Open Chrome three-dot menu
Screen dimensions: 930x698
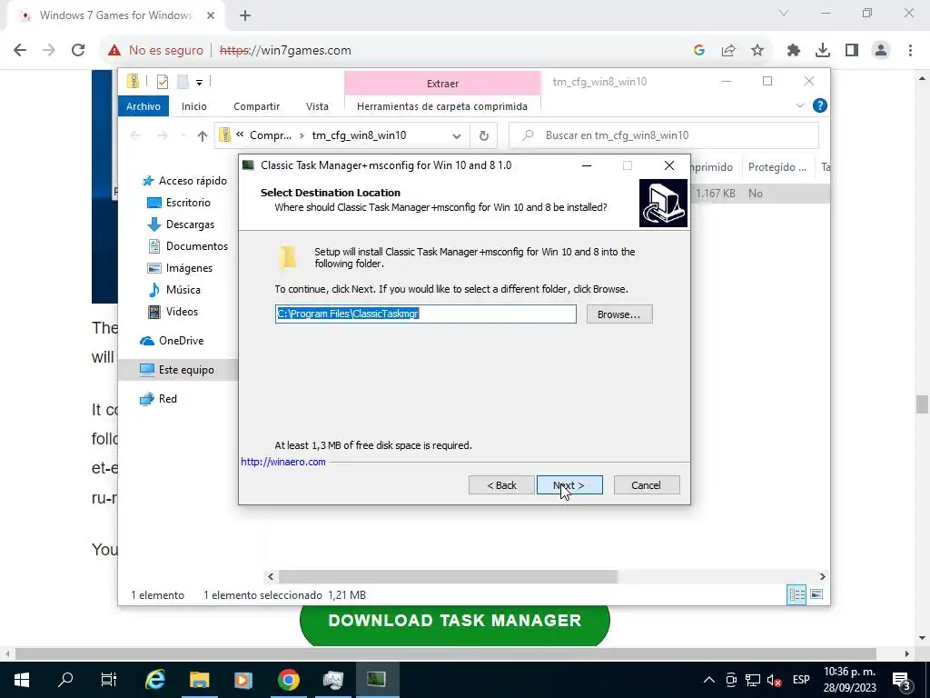click(910, 51)
